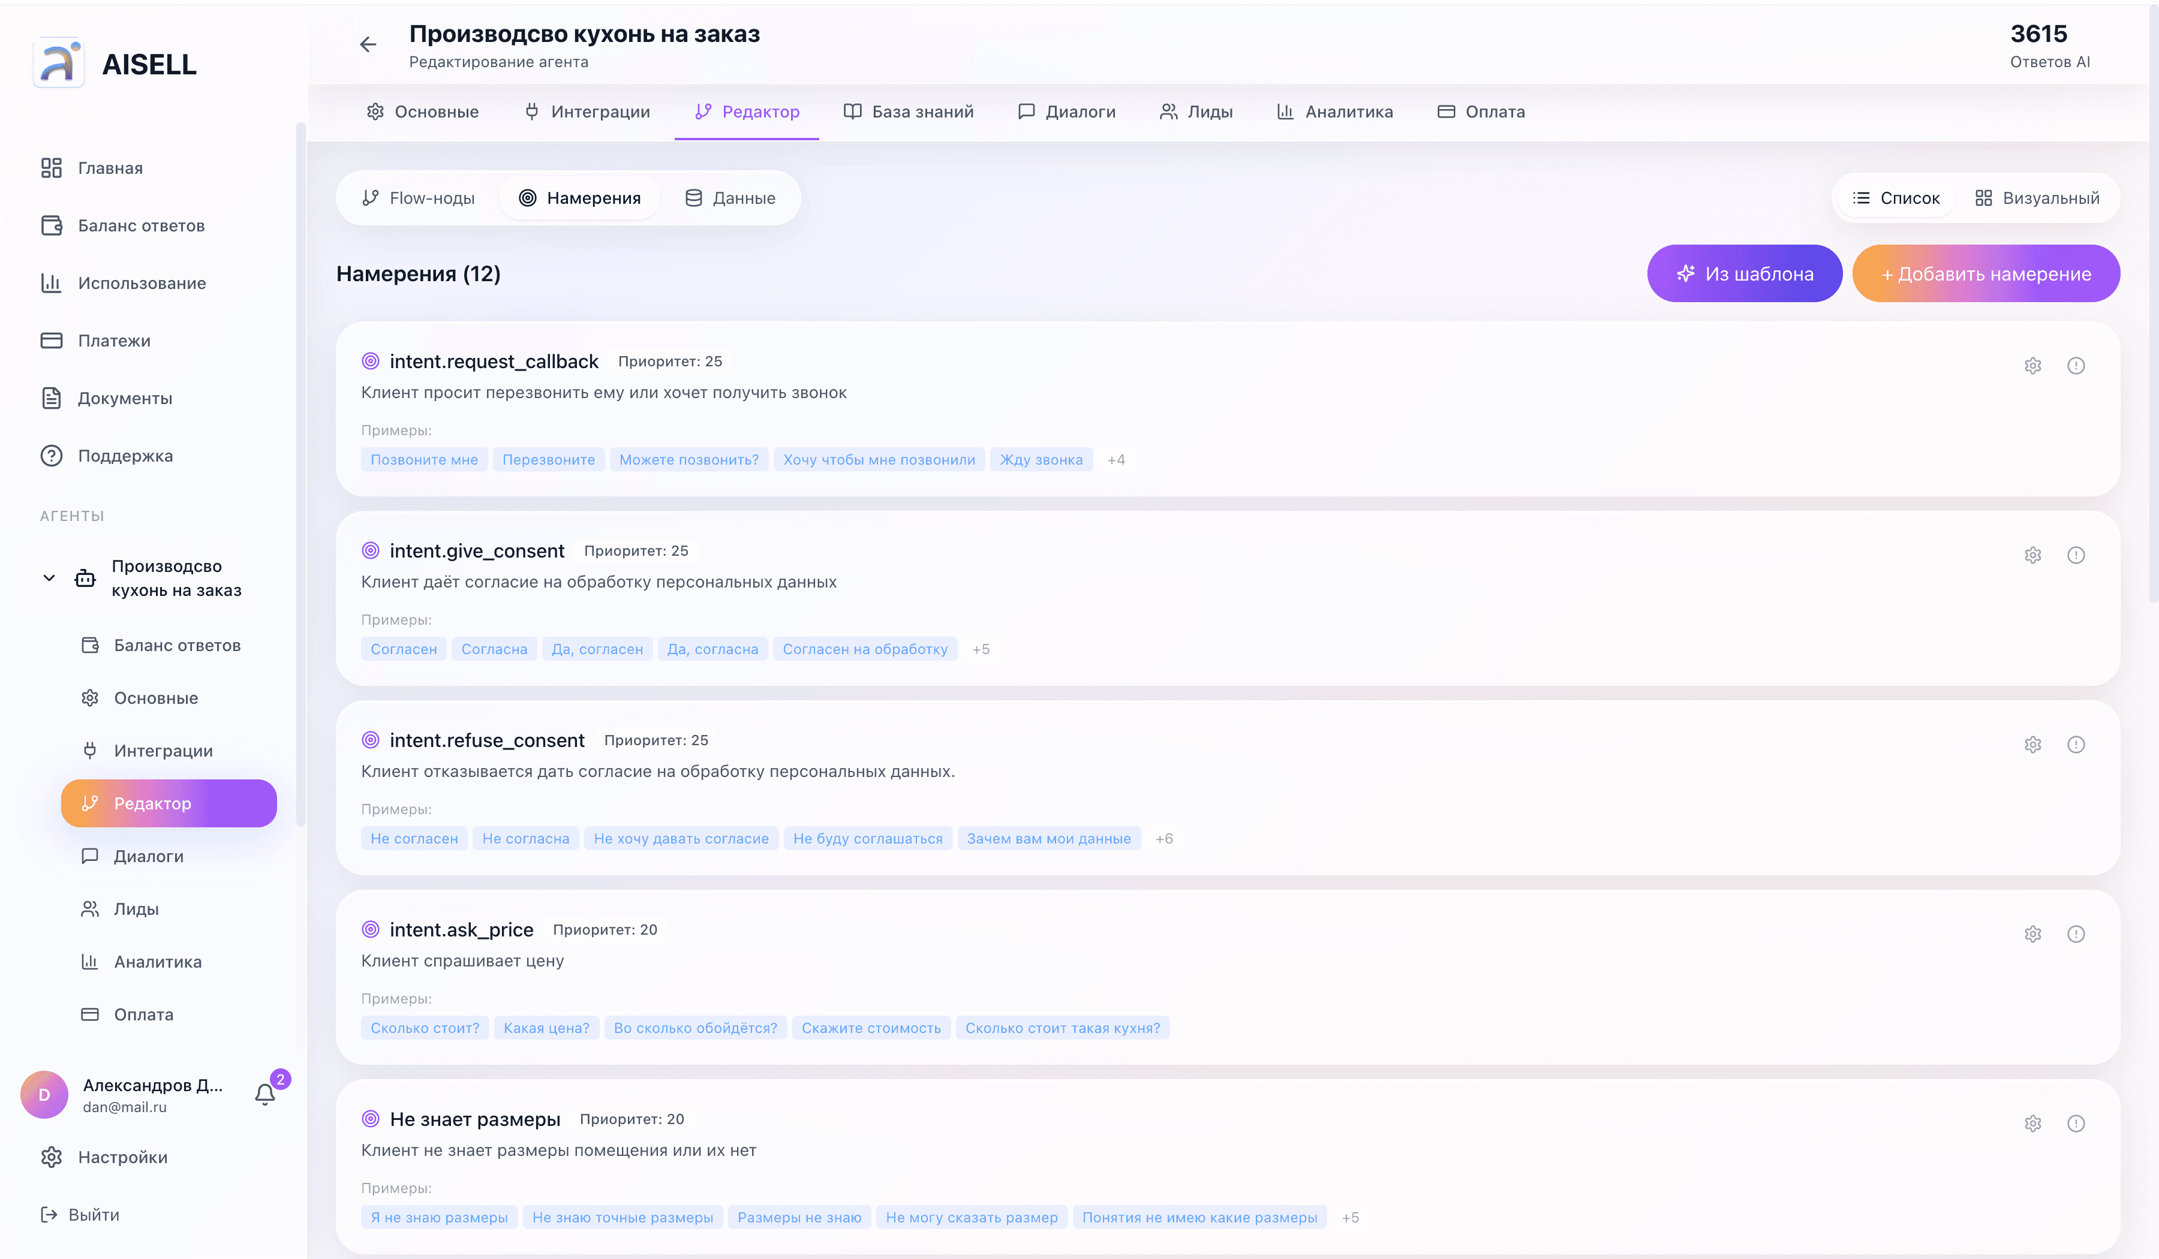Open settings for intent.request_callback

[2032, 365]
